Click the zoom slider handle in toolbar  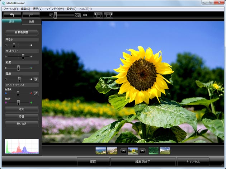(x=55, y=15)
